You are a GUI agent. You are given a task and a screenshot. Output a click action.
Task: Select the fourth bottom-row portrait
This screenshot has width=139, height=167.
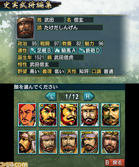(x=90, y=142)
